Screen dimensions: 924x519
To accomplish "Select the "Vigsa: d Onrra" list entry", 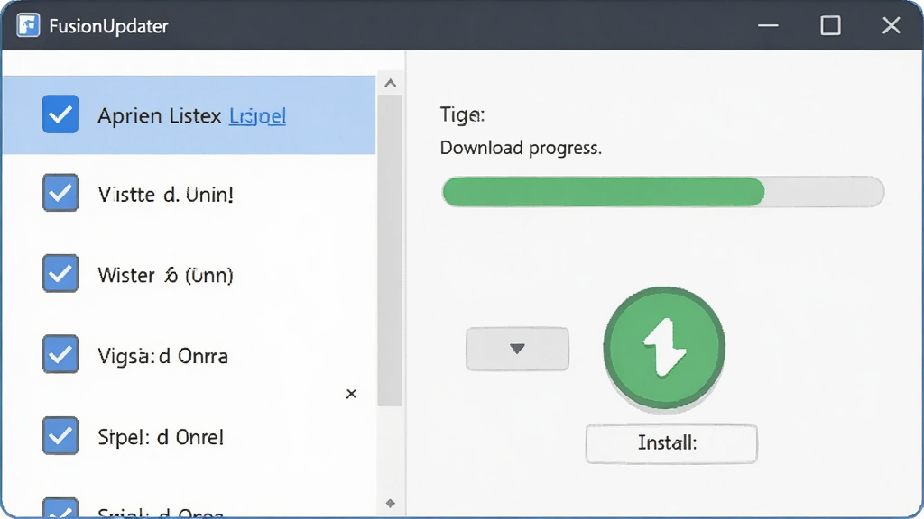I will click(162, 356).
